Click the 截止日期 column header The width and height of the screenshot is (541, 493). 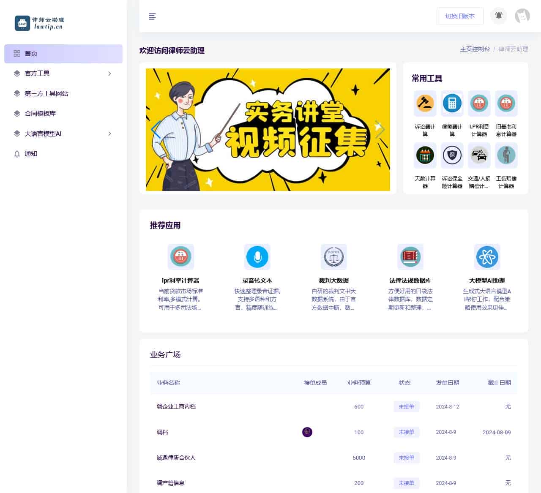[x=500, y=383]
